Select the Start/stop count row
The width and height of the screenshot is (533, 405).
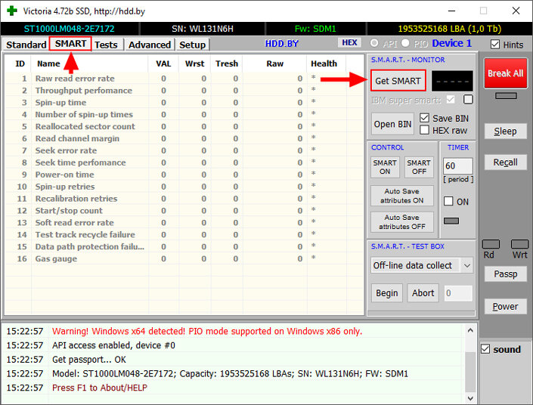coord(184,211)
